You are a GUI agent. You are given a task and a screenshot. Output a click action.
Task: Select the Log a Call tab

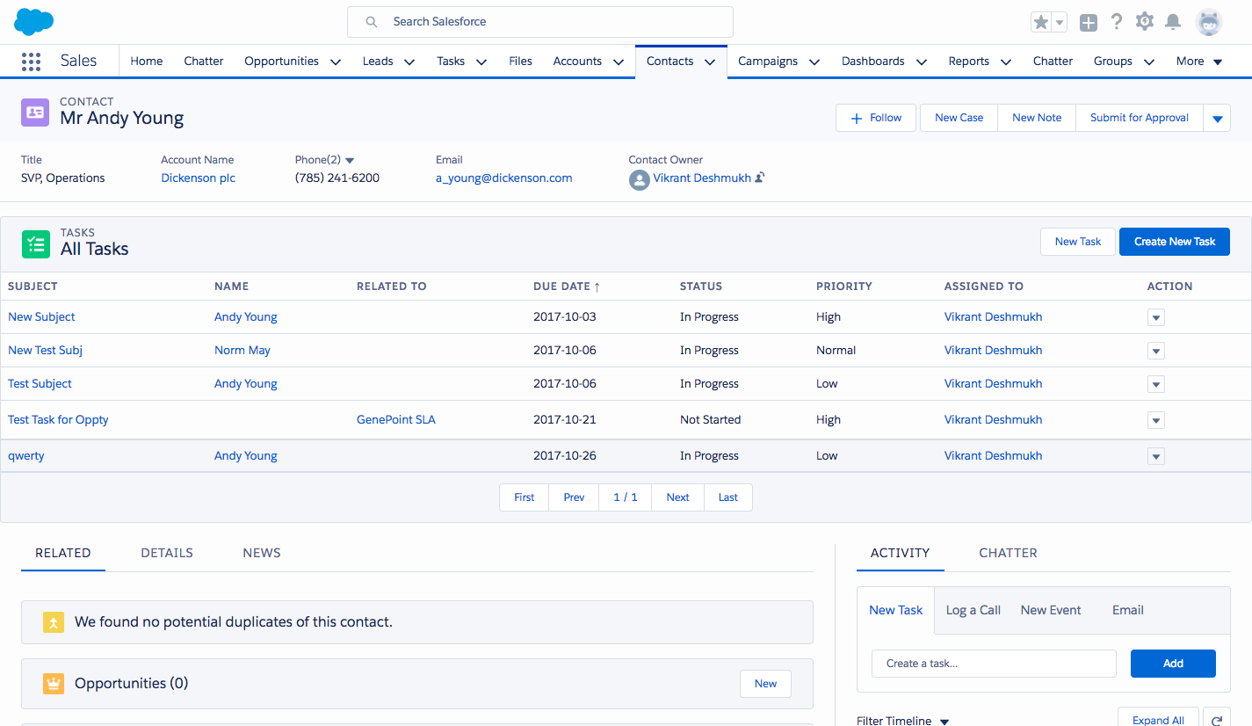973,610
